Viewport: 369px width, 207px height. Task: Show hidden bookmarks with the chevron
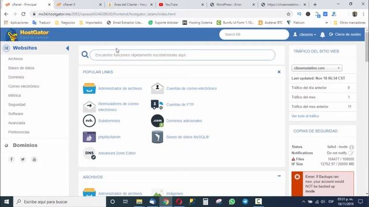click(326, 22)
